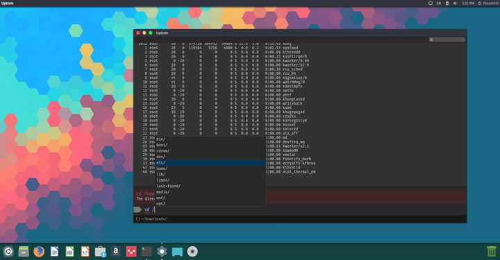
Task: Choose opt/ in the autocomplete list
Action: coord(210,204)
